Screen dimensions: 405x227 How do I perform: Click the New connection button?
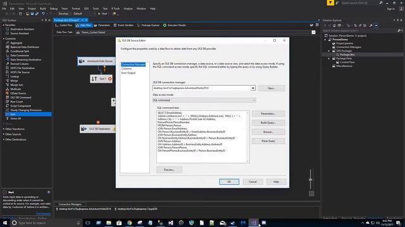pos(271,88)
